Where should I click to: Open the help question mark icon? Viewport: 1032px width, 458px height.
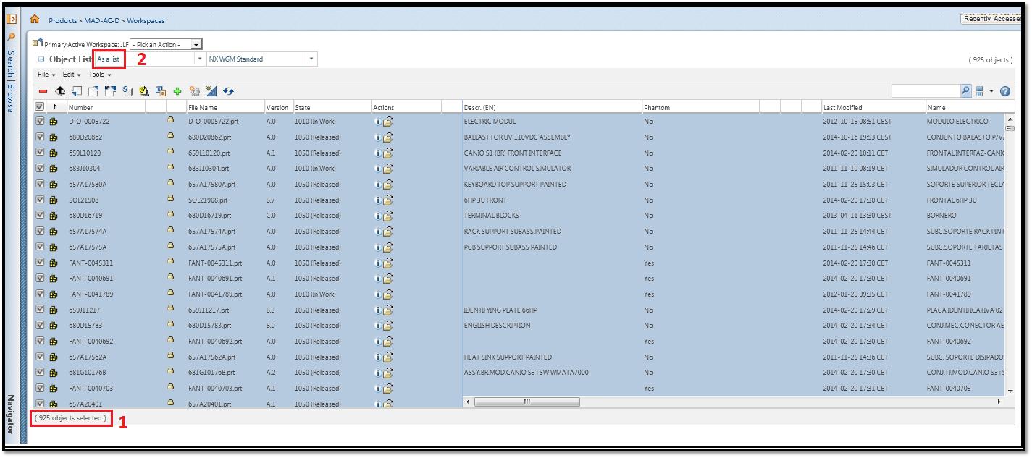pos(1004,91)
